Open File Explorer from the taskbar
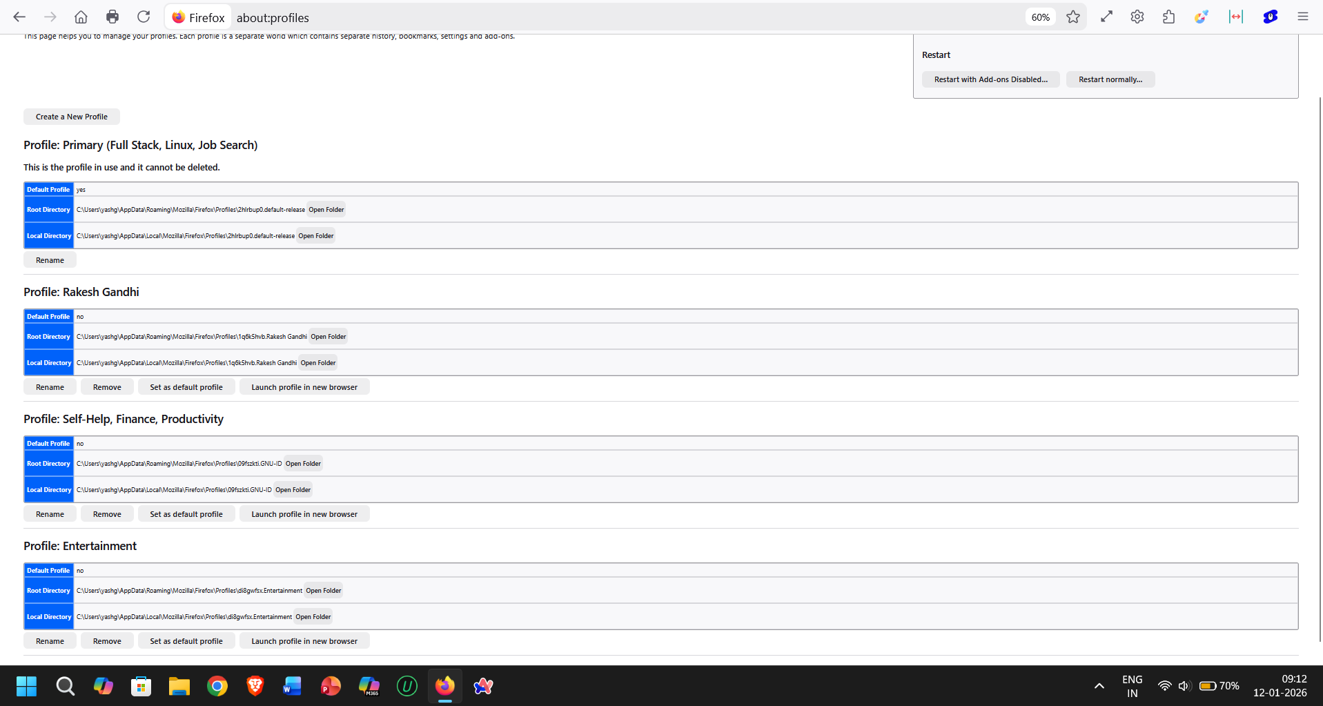Viewport: 1323px width, 706px height. coord(179,686)
